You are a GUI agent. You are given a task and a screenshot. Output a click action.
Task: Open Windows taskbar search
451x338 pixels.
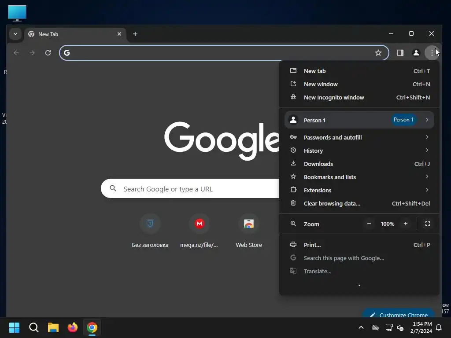tap(33, 327)
